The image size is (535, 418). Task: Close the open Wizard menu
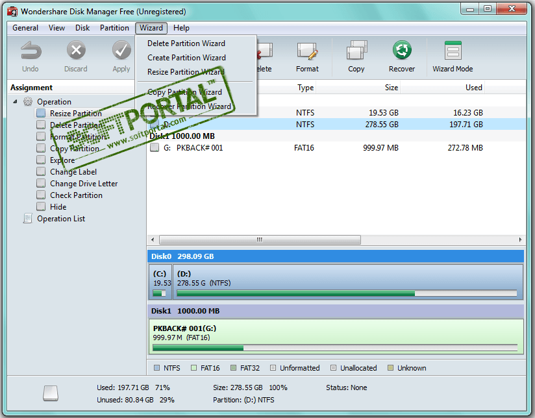pyautogui.click(x=151, y=28)
